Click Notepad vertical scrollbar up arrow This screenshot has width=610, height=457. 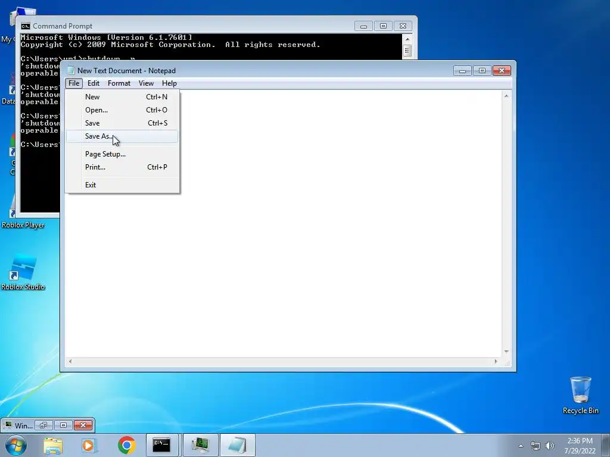[506, 96]
